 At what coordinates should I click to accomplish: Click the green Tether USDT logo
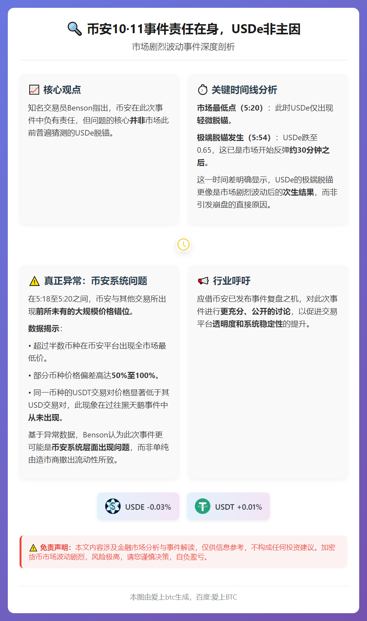point(203,507)
